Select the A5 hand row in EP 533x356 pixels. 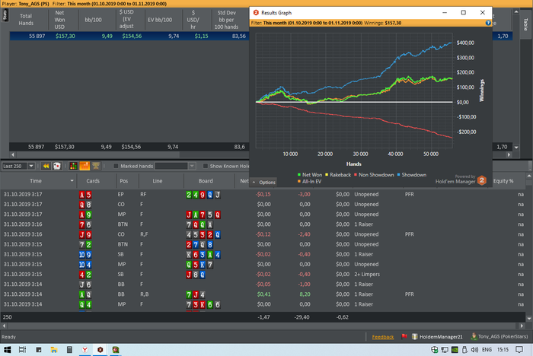[263, 194]
